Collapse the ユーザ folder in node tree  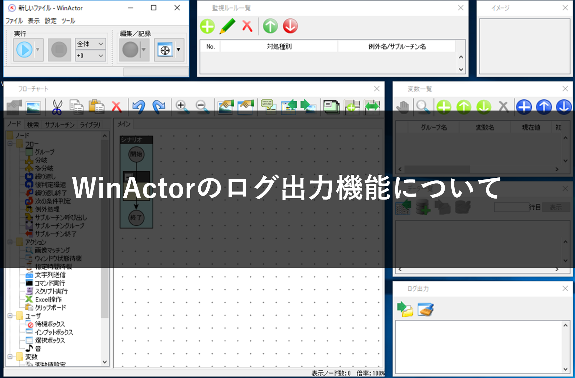point(10,316)
